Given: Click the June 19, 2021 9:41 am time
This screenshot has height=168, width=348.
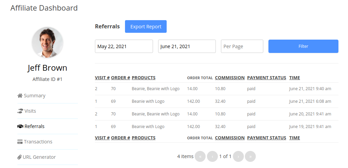Looking at the screenshot, I should coord(310,127).
